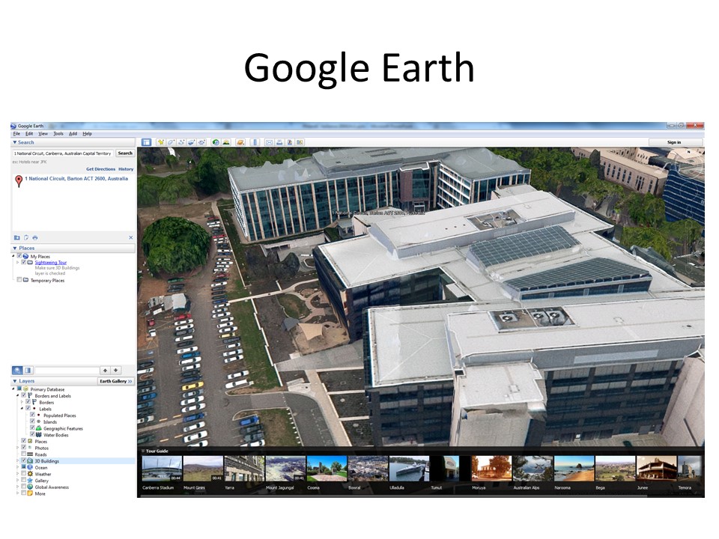
Task: Open the Earth Gallery button
Action: [x=117, y=381]
